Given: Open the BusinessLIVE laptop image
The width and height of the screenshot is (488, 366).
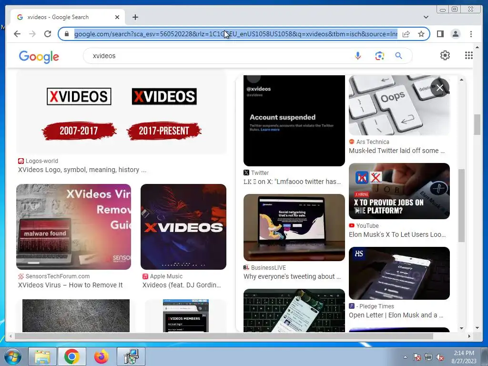Looking at the screenshot, I should click(294, 227).
